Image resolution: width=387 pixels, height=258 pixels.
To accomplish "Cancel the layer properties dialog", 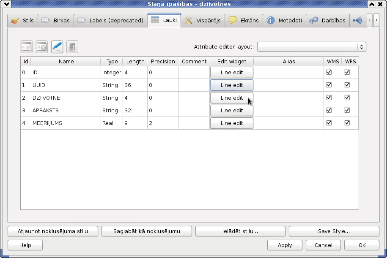I will click(323, 245).
